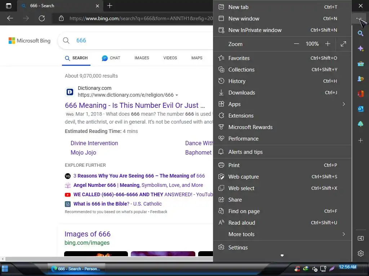The image size is (369, 276).
Task: Open the sidebar Search icon
Action: pyautogui.click(x=360, y=33)
